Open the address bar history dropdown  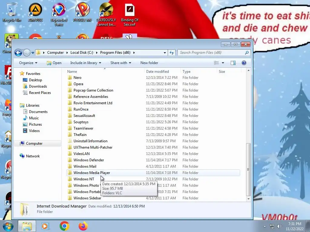pos(165,53)
